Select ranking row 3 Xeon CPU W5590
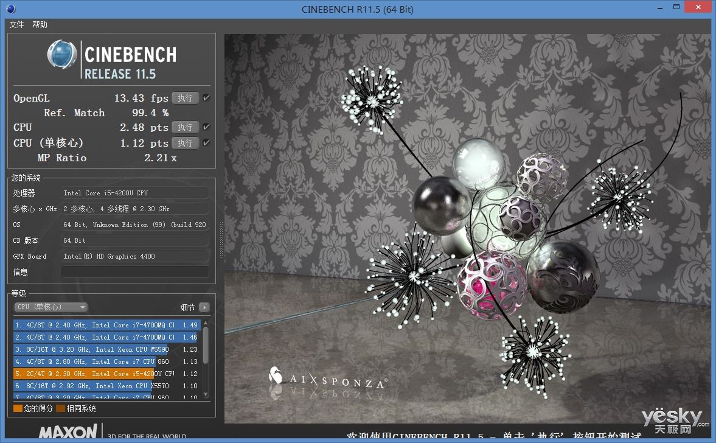Screen dimensions: 716x443 tap(107, 349)
